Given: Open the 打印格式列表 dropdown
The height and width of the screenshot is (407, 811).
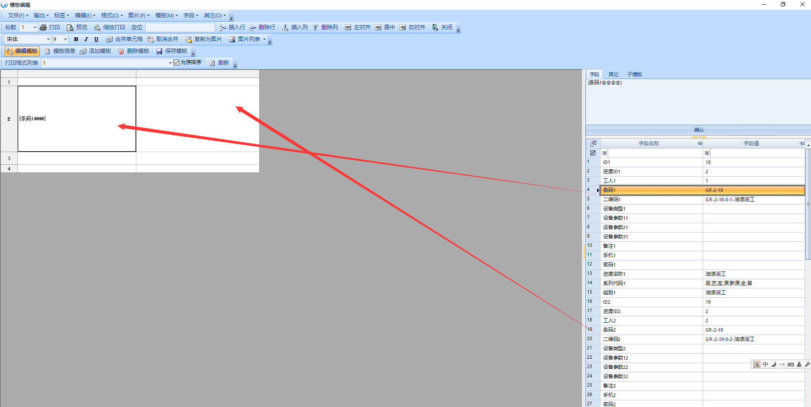Looking at the screenshot, I should pyautogui.click(x=170, y=63).
